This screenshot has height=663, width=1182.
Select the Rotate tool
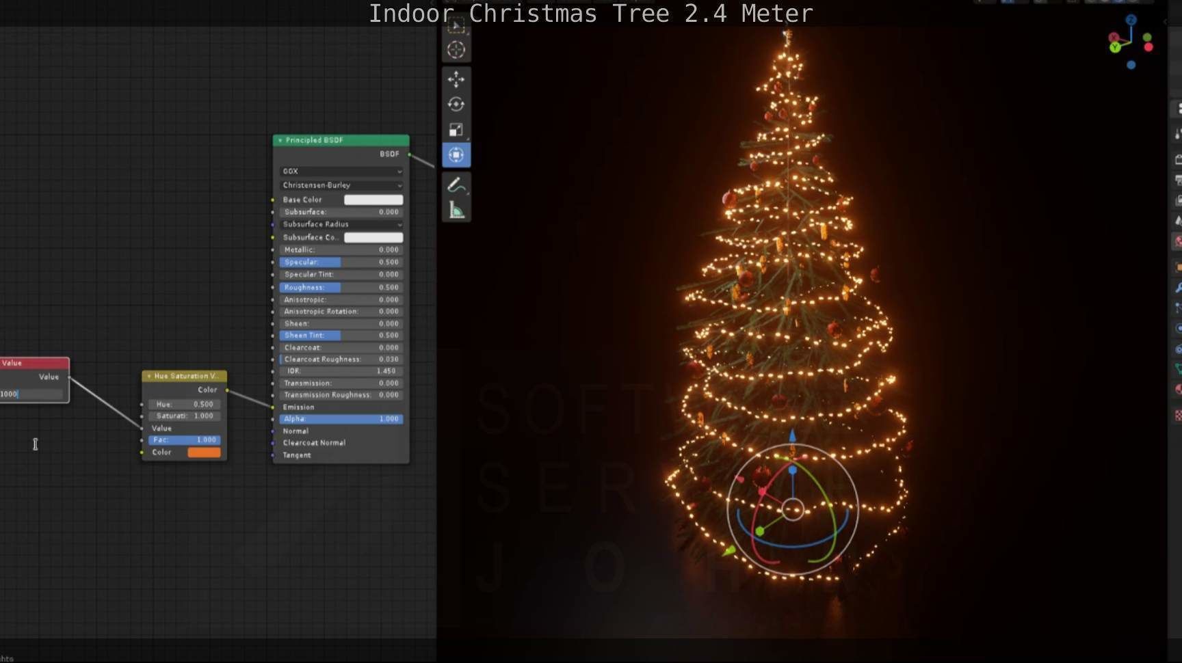click(x=456, y=105)
